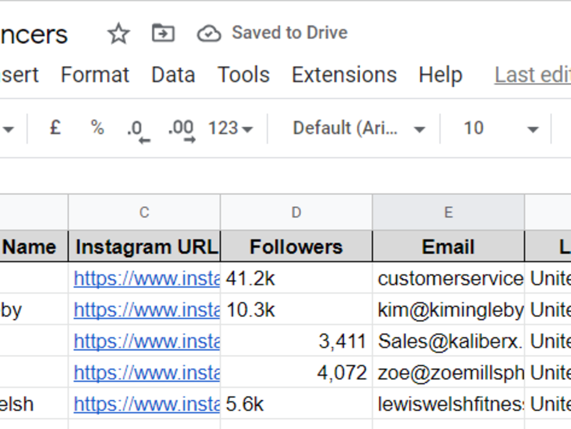Open the Help menu
The width and height of the screenshot is (571, 429).
click(x=441, y=75)
